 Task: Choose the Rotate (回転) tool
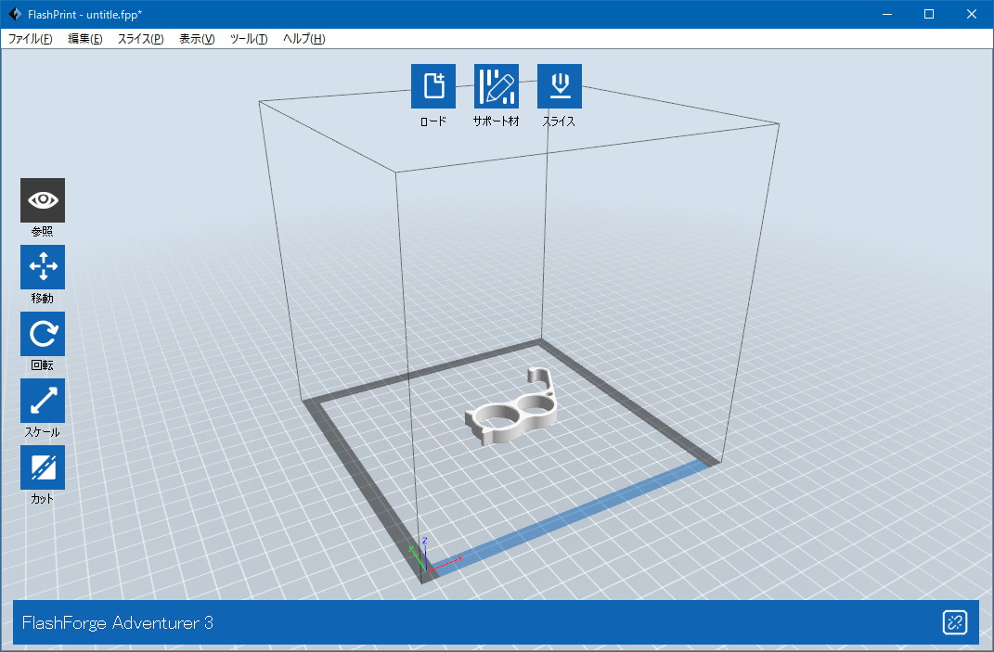(43, 334)
